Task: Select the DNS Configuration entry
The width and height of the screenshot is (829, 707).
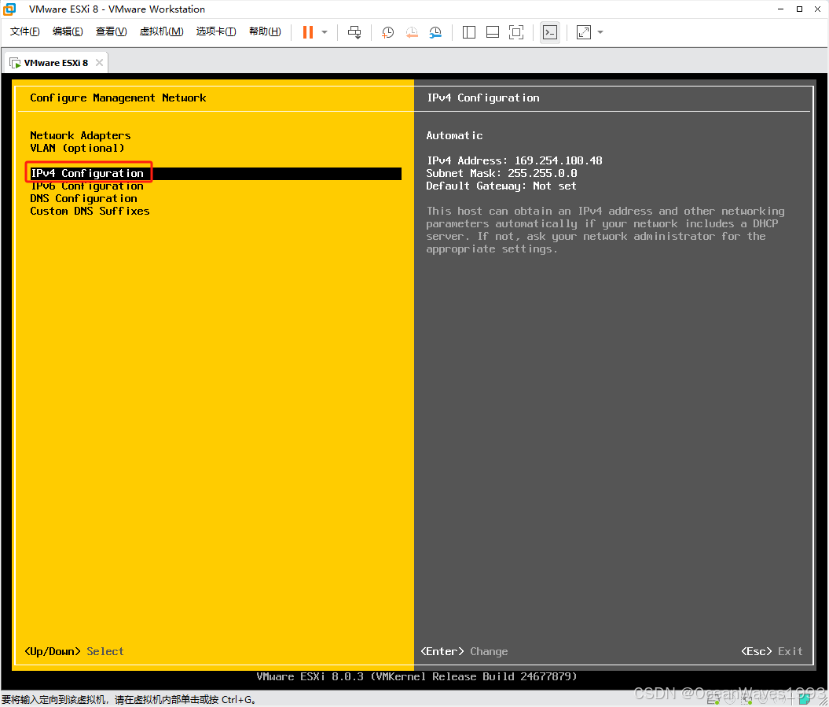Action: [83, 198]
